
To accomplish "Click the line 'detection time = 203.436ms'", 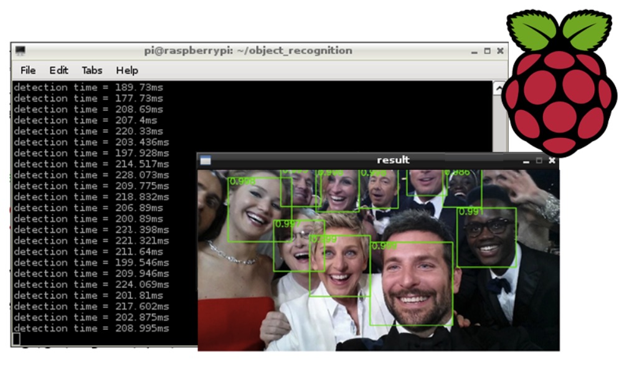I will 92,142.
